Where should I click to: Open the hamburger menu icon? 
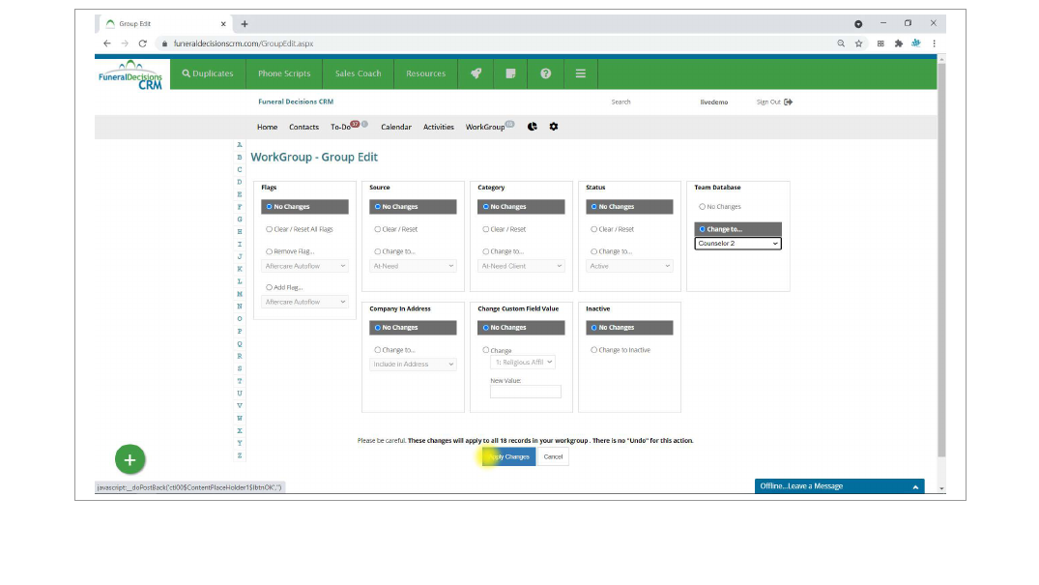click(x=580, y=73)
